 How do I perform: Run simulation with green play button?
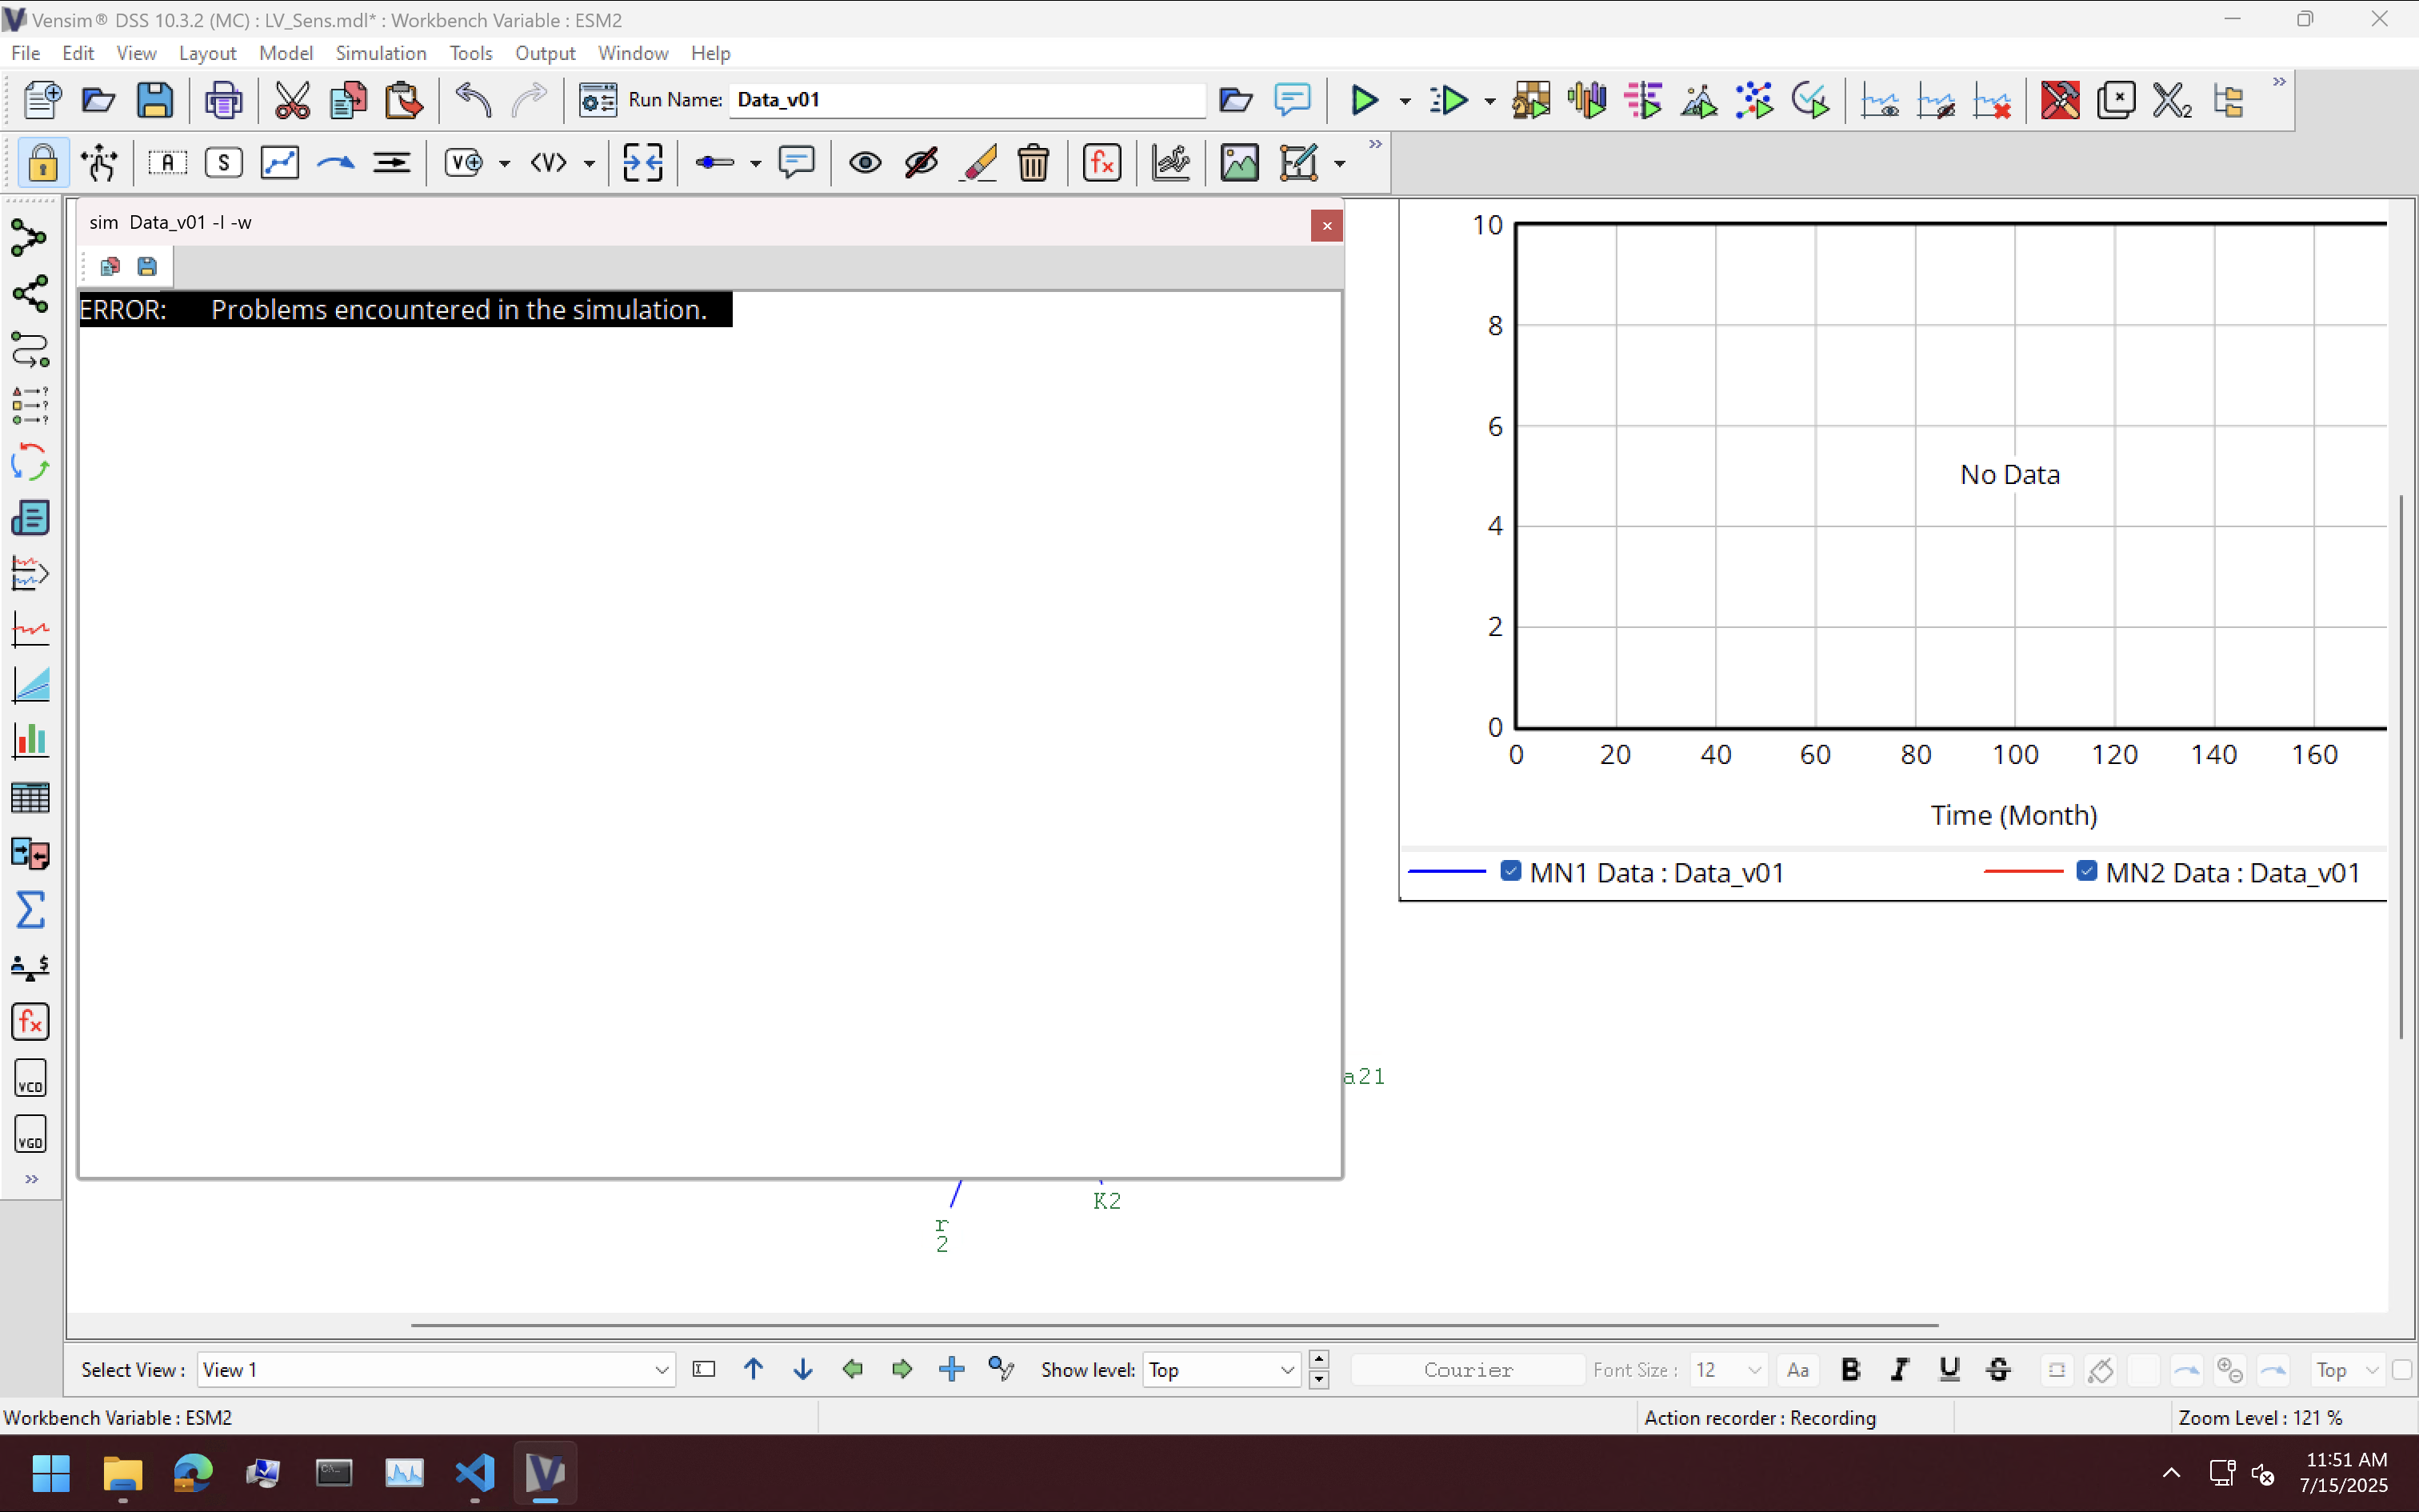1365,100
